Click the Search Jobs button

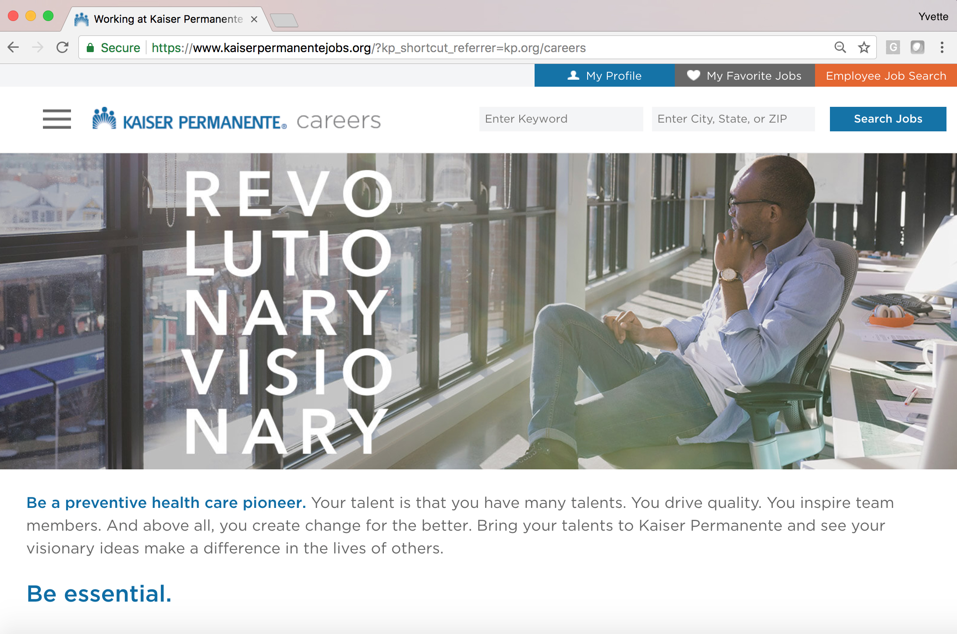[888, 119]
